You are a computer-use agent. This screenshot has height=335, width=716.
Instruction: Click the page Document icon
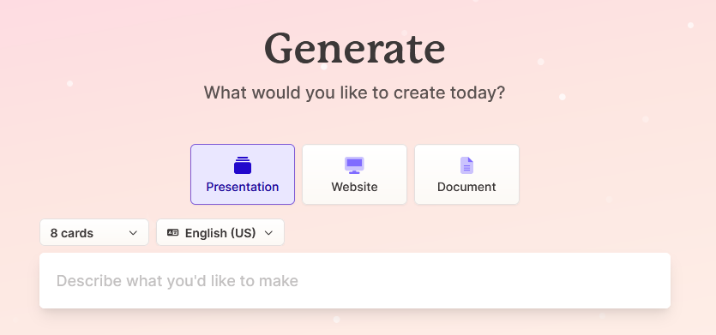click(x=466, y=165)
